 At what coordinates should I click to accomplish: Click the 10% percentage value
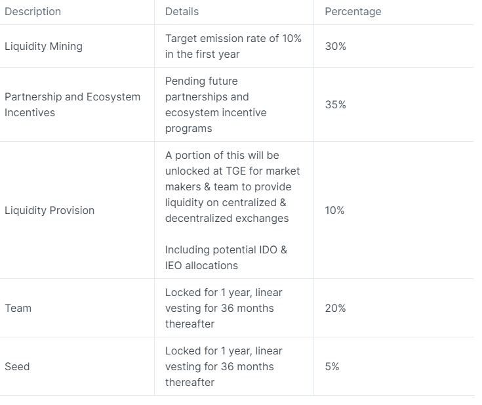334,210
